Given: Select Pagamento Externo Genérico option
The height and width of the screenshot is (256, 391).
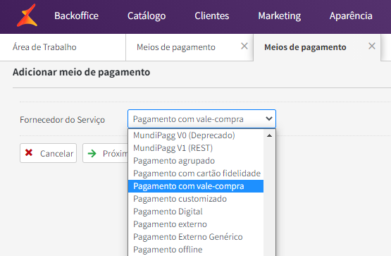Looking at the screenshot, I should tap(196, 237).
